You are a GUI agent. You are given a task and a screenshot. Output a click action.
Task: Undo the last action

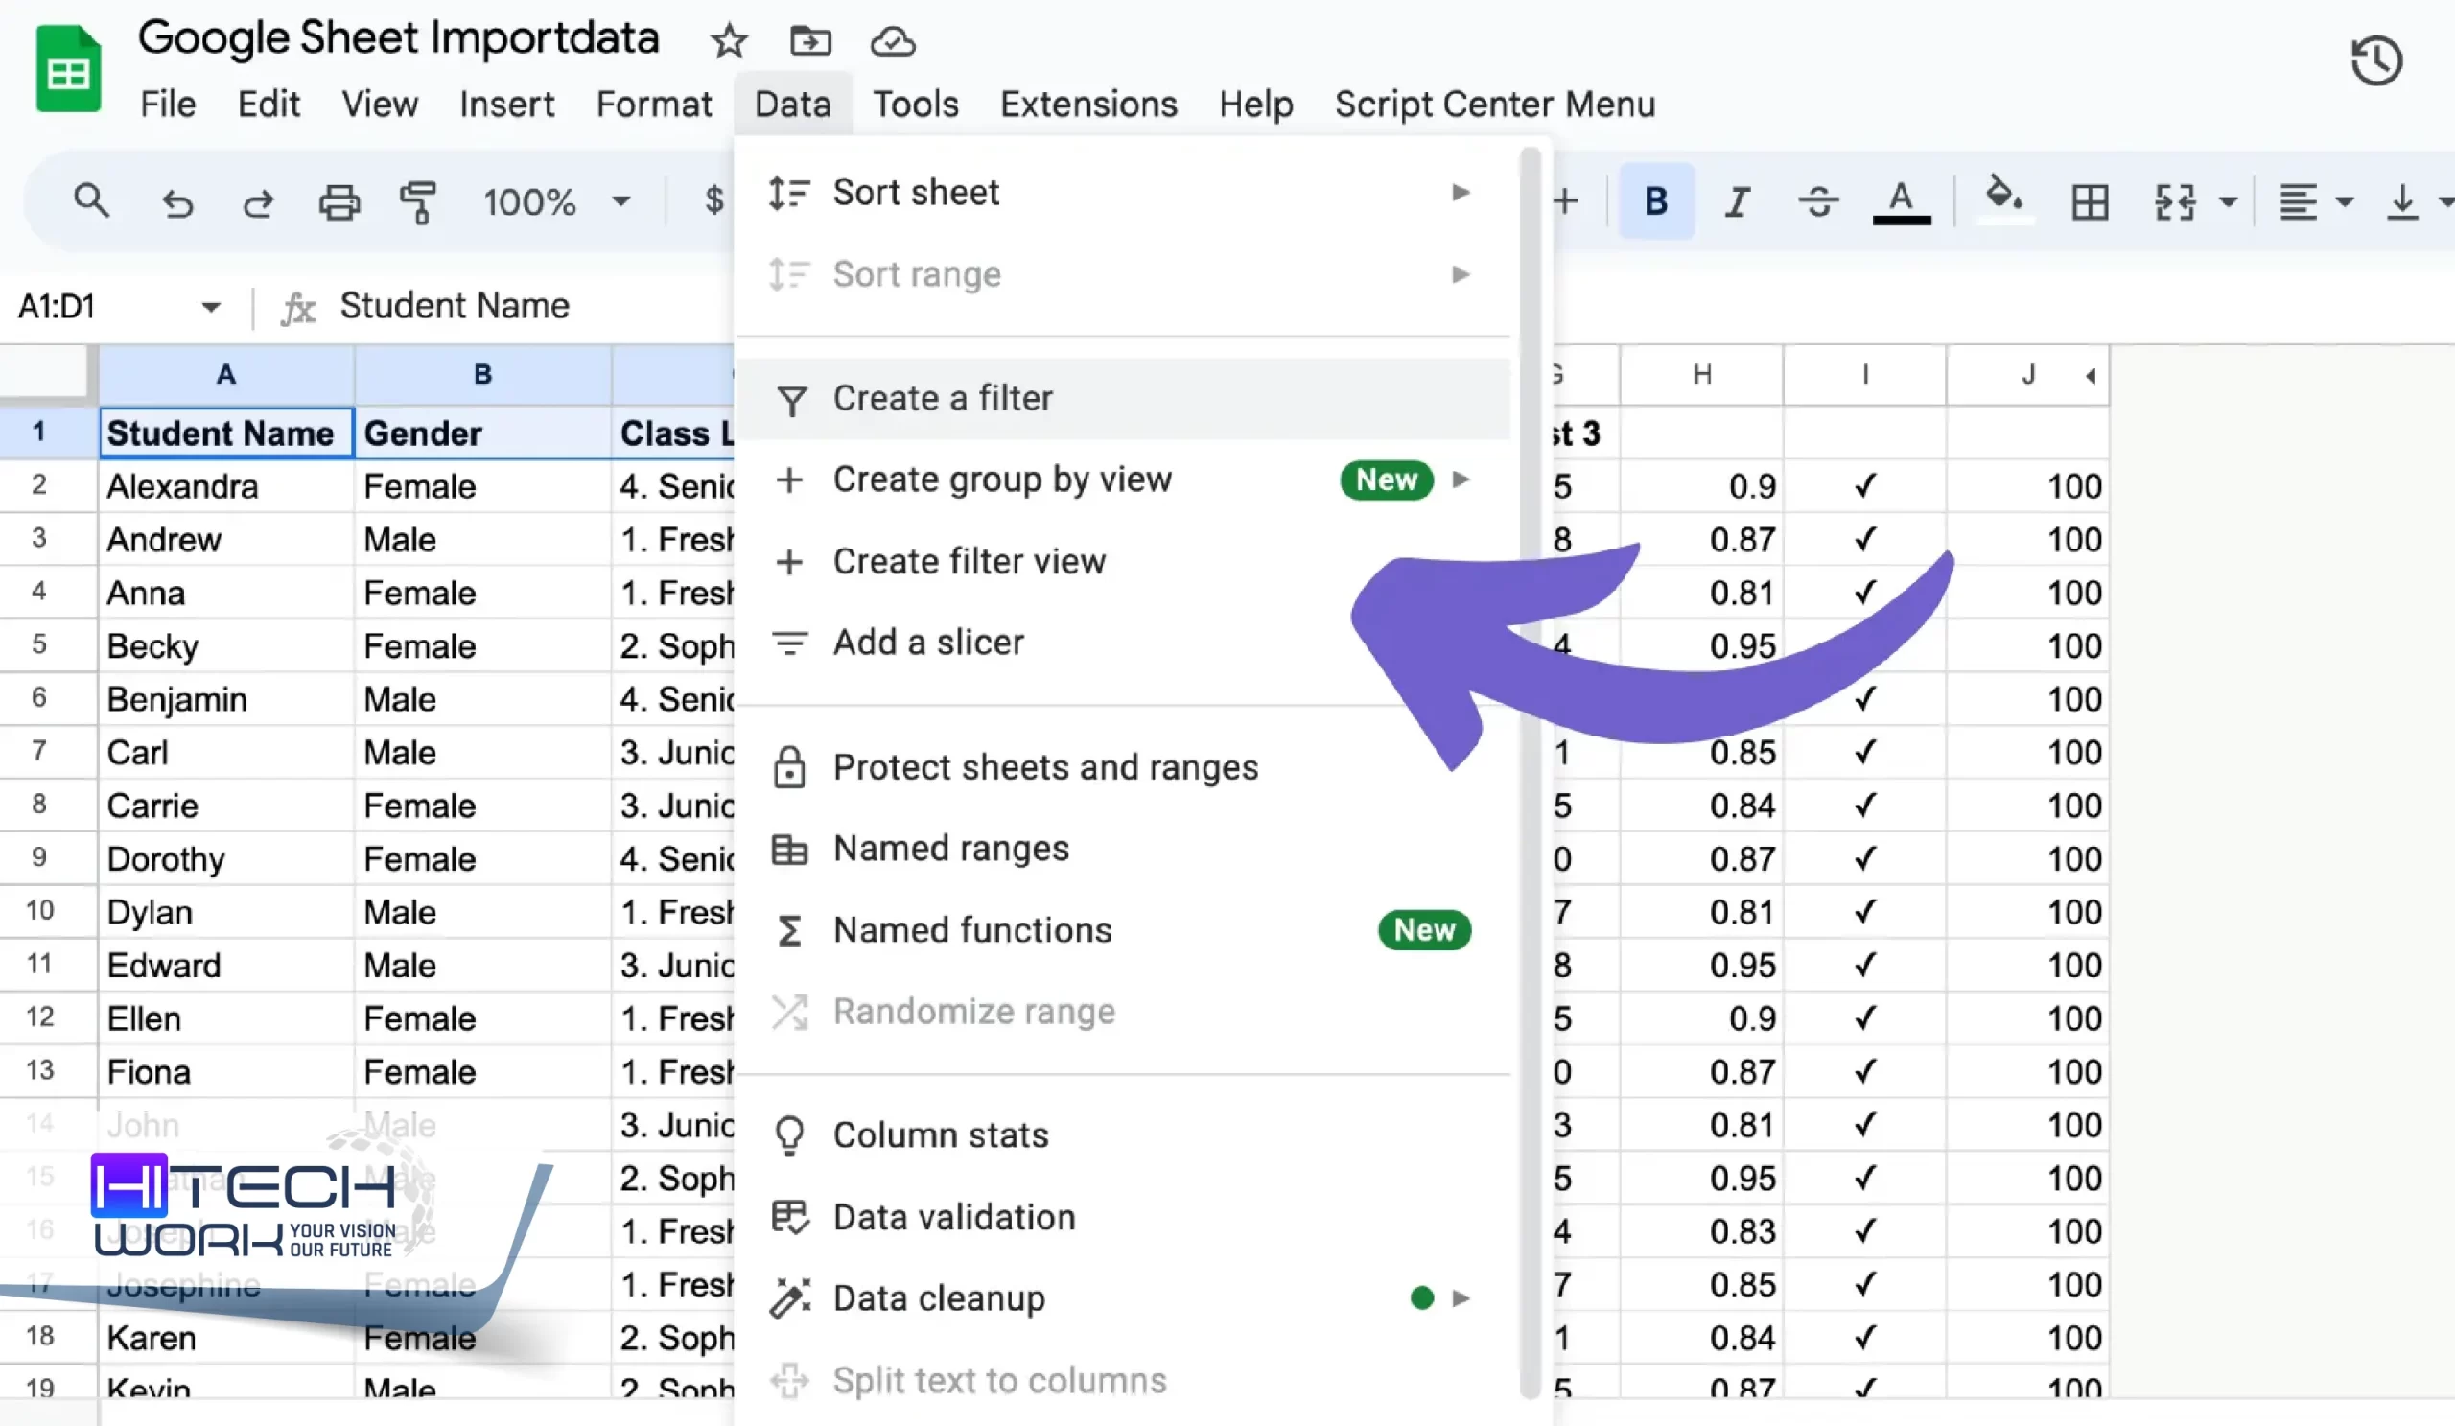[177, 201]
